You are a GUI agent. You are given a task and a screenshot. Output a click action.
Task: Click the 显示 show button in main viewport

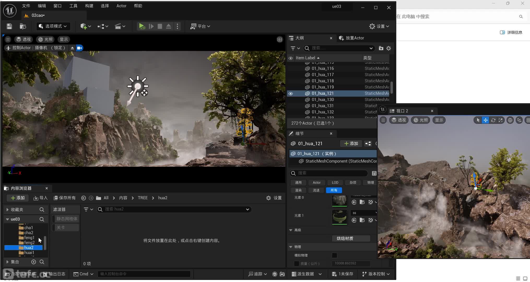[x=64, y=39]
